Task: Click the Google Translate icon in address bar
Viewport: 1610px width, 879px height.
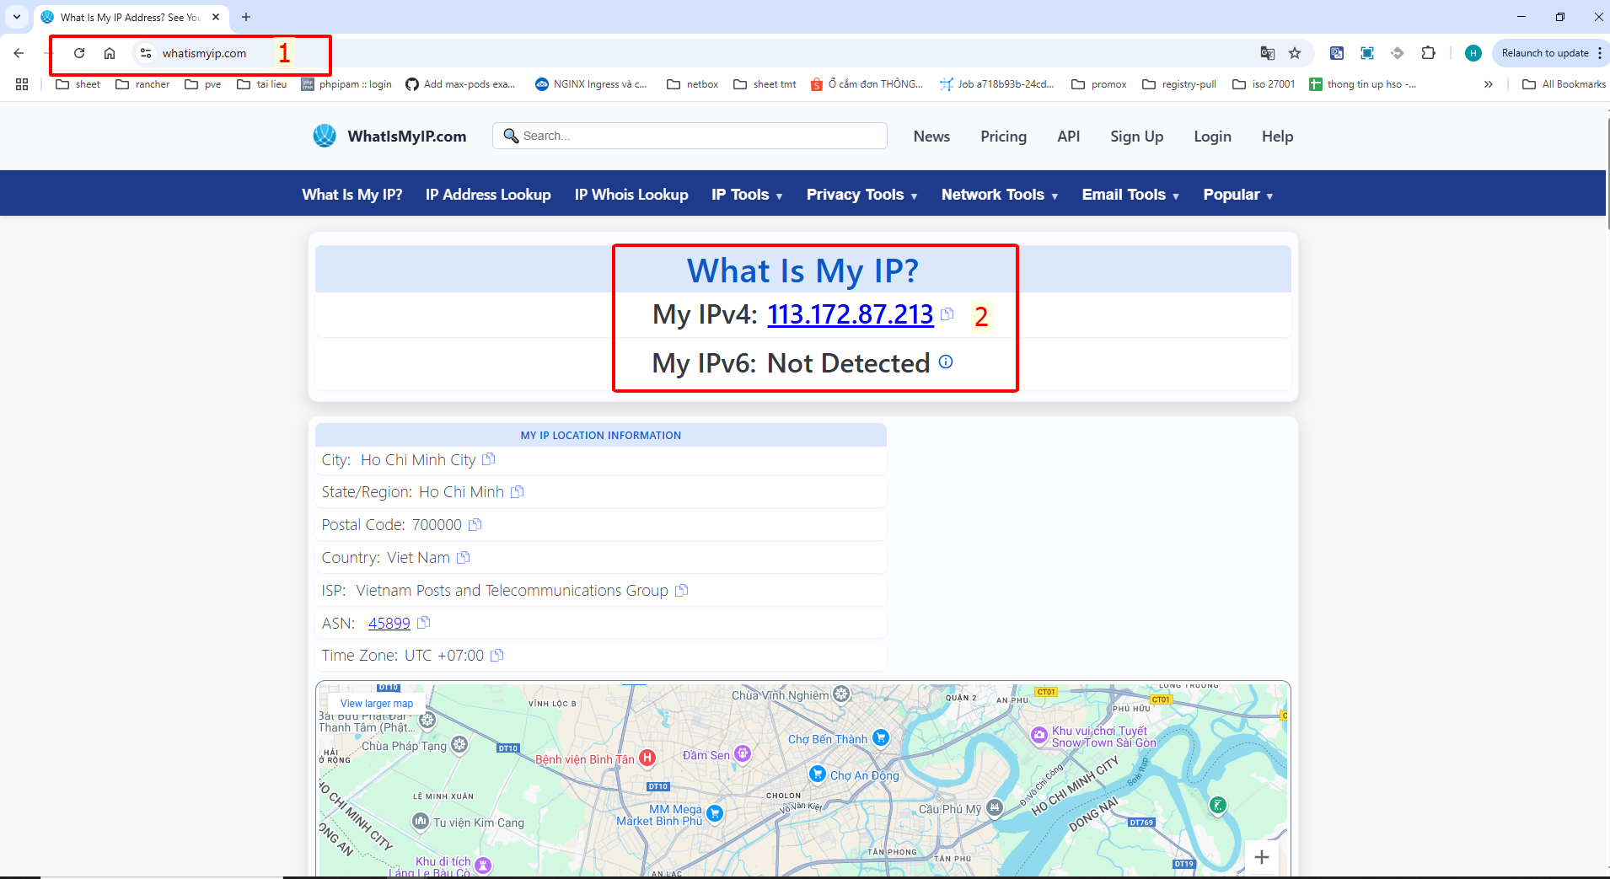Action: (x=1267, y=53)
